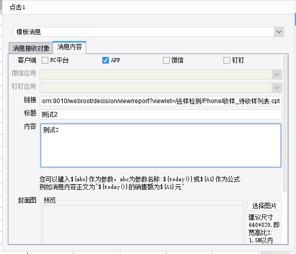Image resolution: width=296 pixels, height=254 pixels.
Task: Expand the 微信应用 dropdown
Action: 277,74
